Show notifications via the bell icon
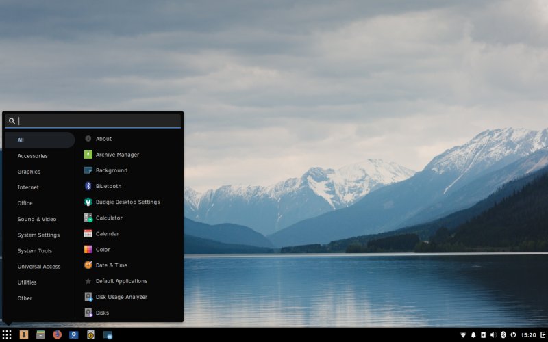The height and width of the screenshot is (342, 548). tap(473, 334)
